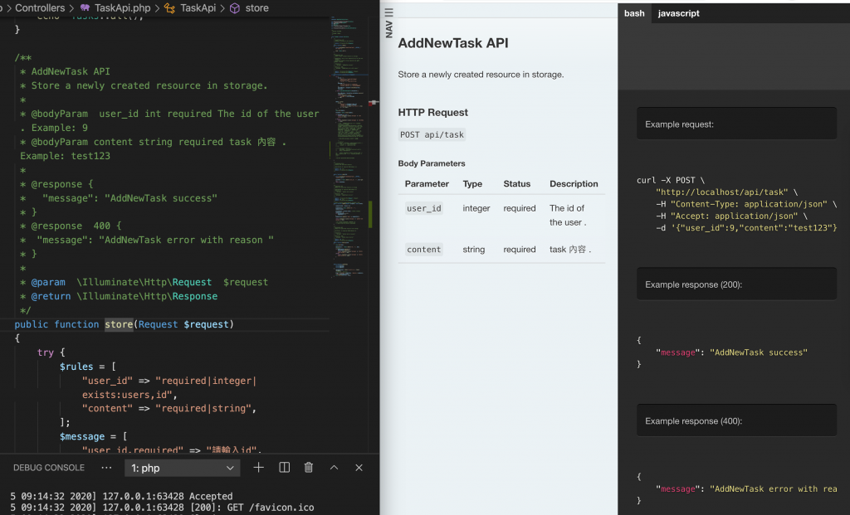The width and height of the screenshot is (850, 515).
Task: Click 'task 內容 .' description cell
Action: [x=570, y=249]
